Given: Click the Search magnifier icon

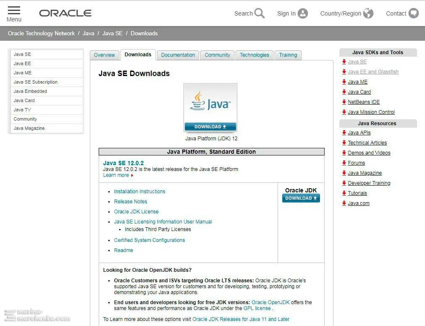Looking at the screenshot, I should [x=260, y=13].
